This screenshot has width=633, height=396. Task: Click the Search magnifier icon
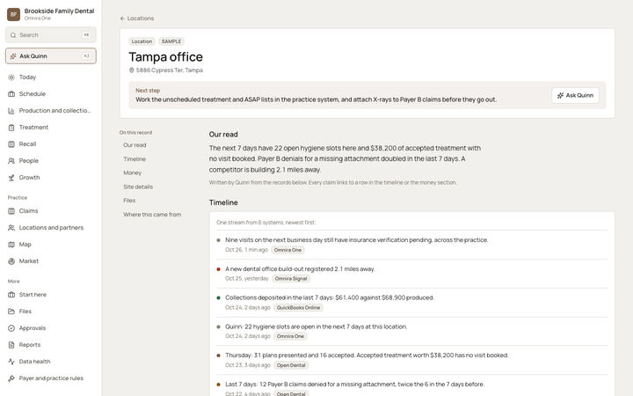(x=13, y=35)
